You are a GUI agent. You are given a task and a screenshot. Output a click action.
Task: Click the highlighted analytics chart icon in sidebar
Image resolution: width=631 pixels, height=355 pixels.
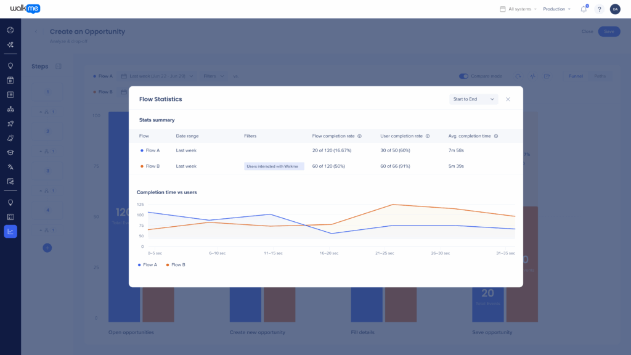[x=10, y=232]
